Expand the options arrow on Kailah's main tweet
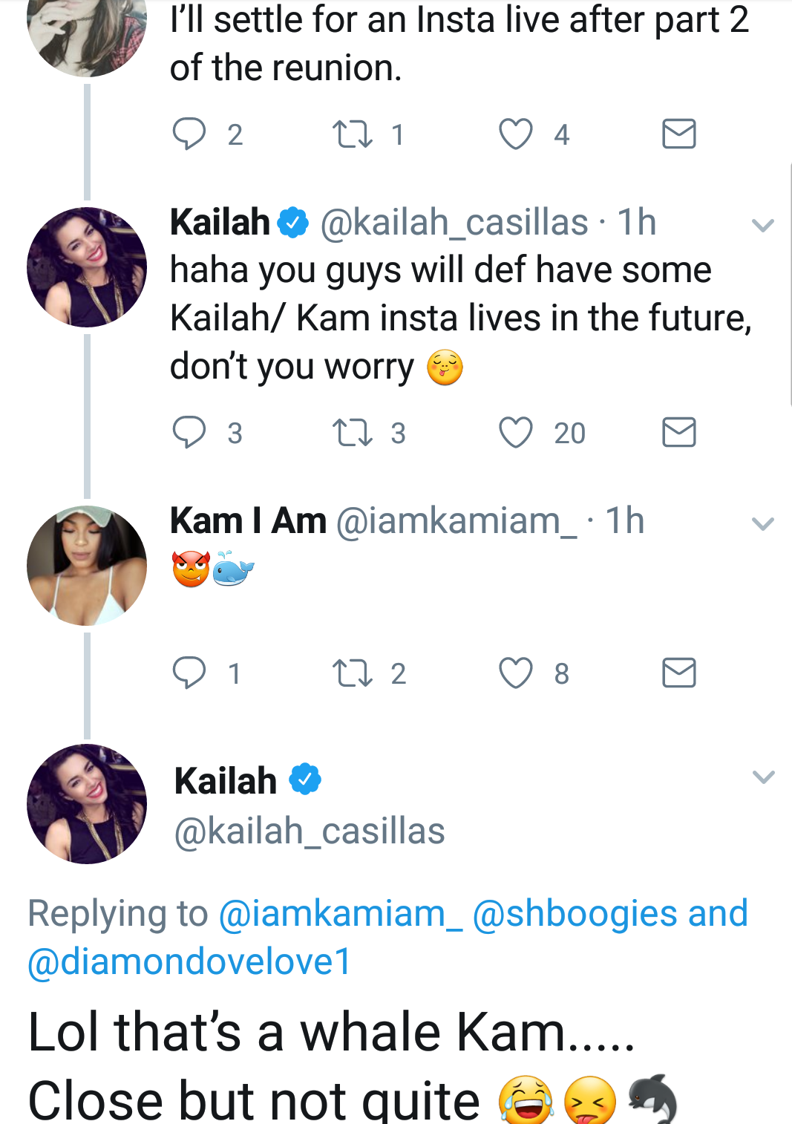The width and height of the screenshot is (792, 1124). click(763, 777)
